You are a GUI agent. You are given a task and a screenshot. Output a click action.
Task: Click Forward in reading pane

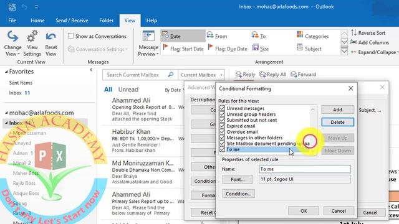tap(303, 75)
